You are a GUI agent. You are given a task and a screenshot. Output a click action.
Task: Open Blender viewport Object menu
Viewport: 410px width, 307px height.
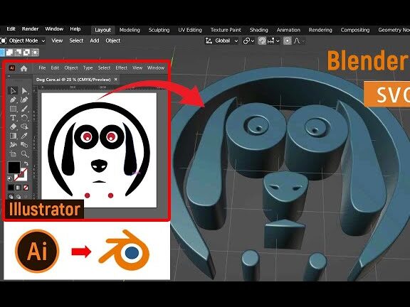pyautogui.click(x=113, y=41)
